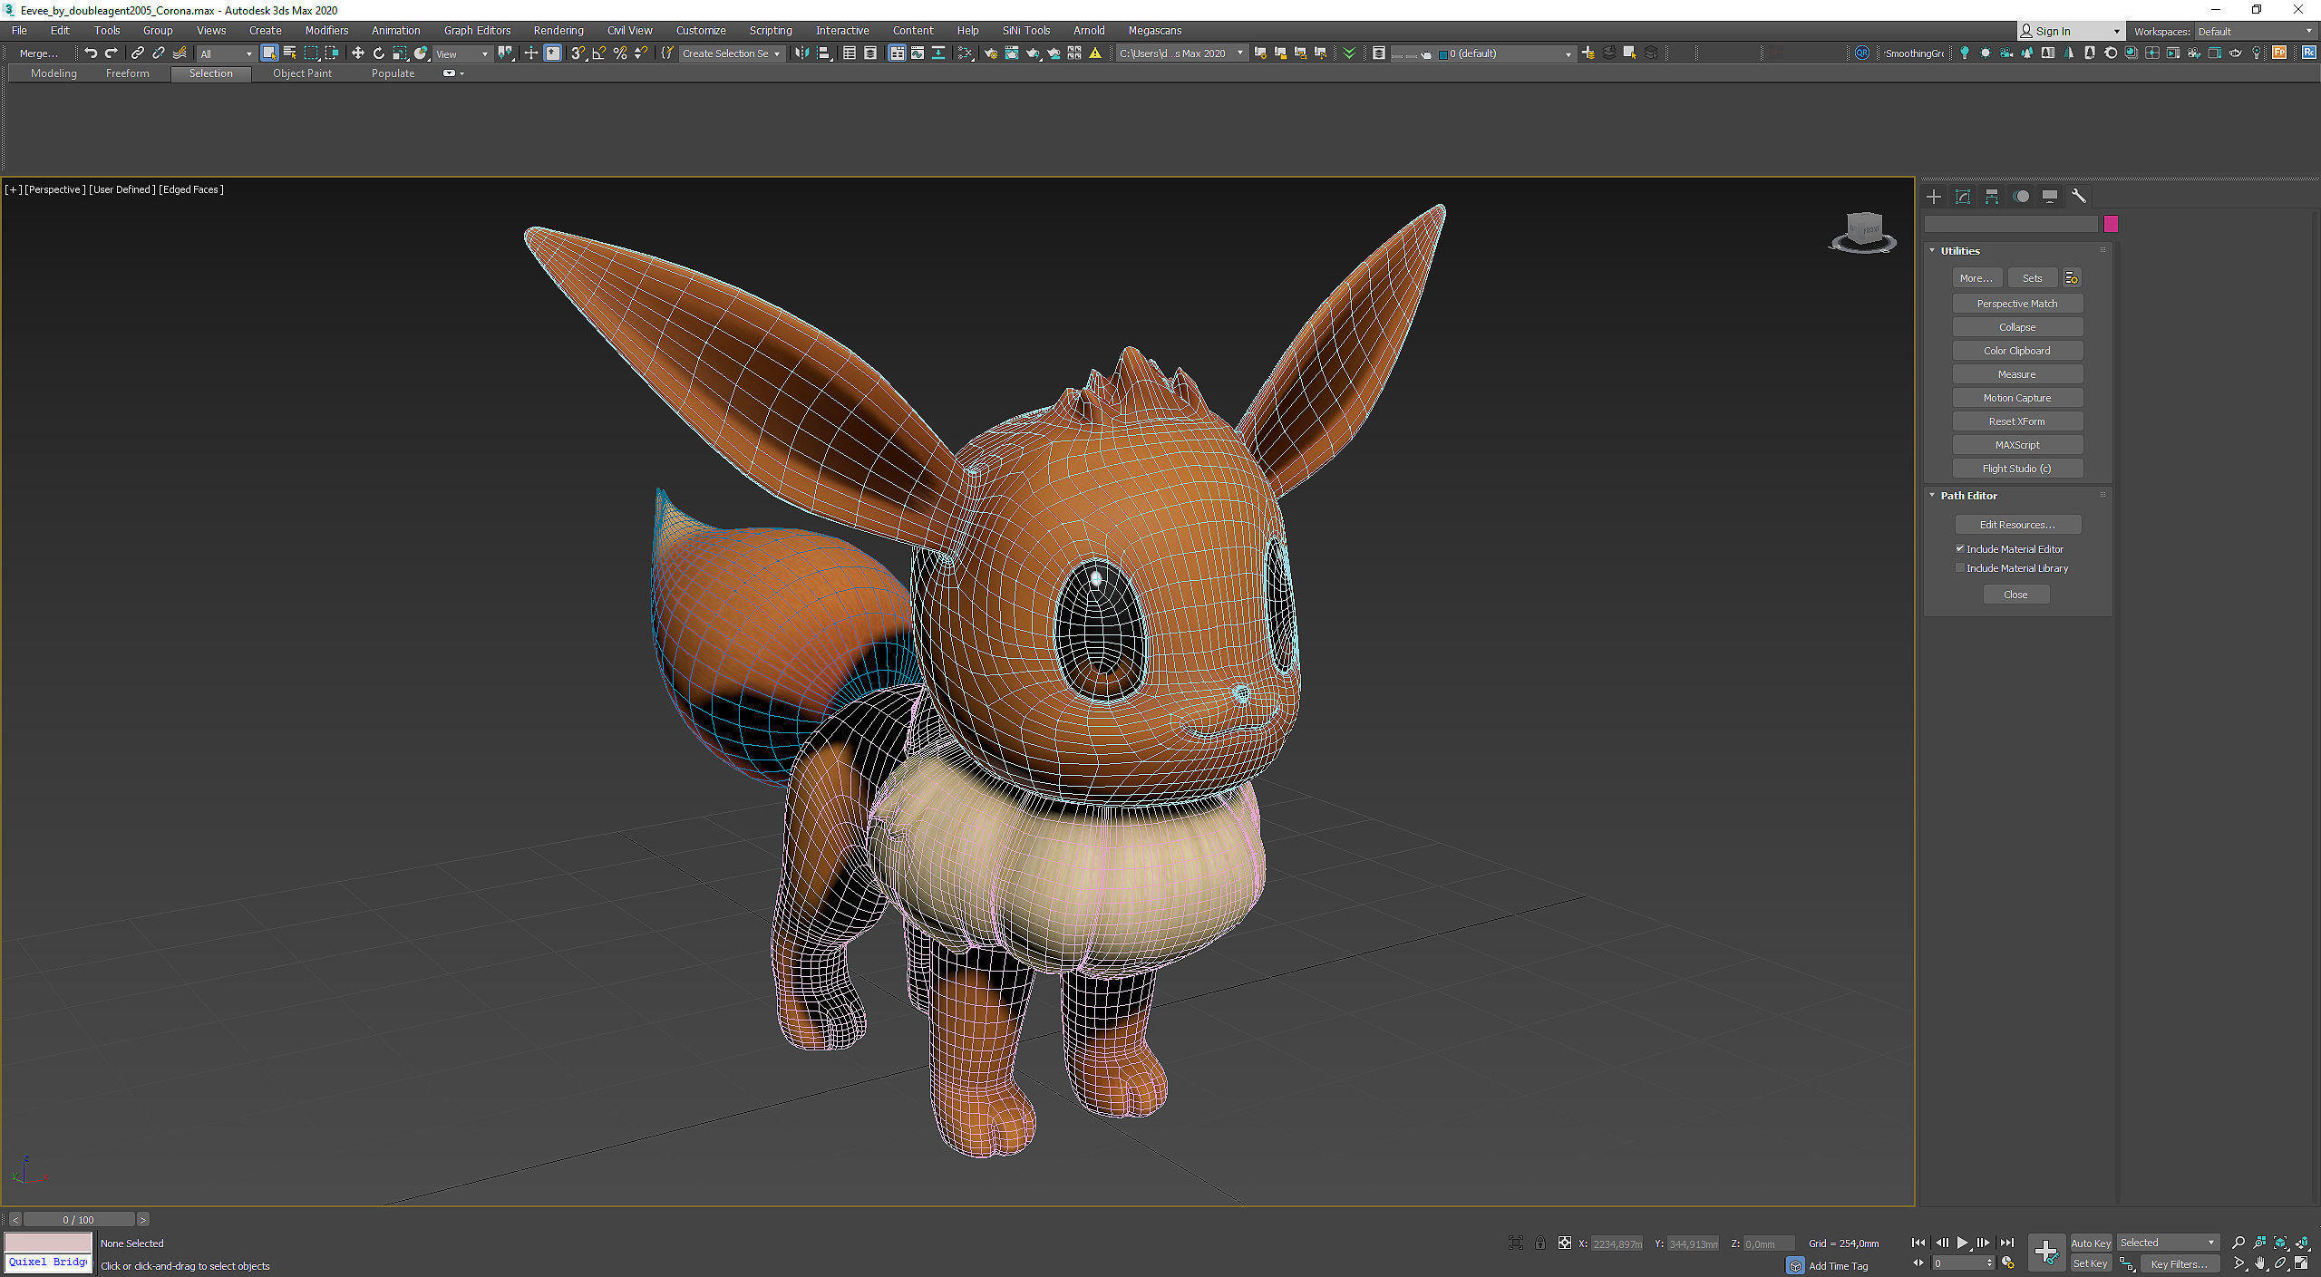Collapse the Utilities rollout
Screen dimensions: 2321x1277
(x=1932, y=251)
